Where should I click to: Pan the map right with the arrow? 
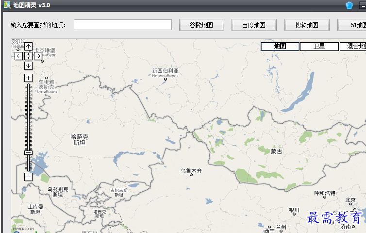[x=38, y=56]
